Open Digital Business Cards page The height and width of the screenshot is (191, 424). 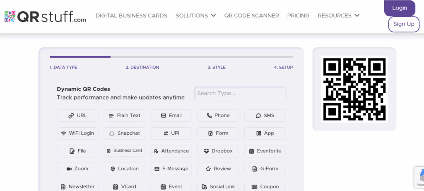pos(131,16)
